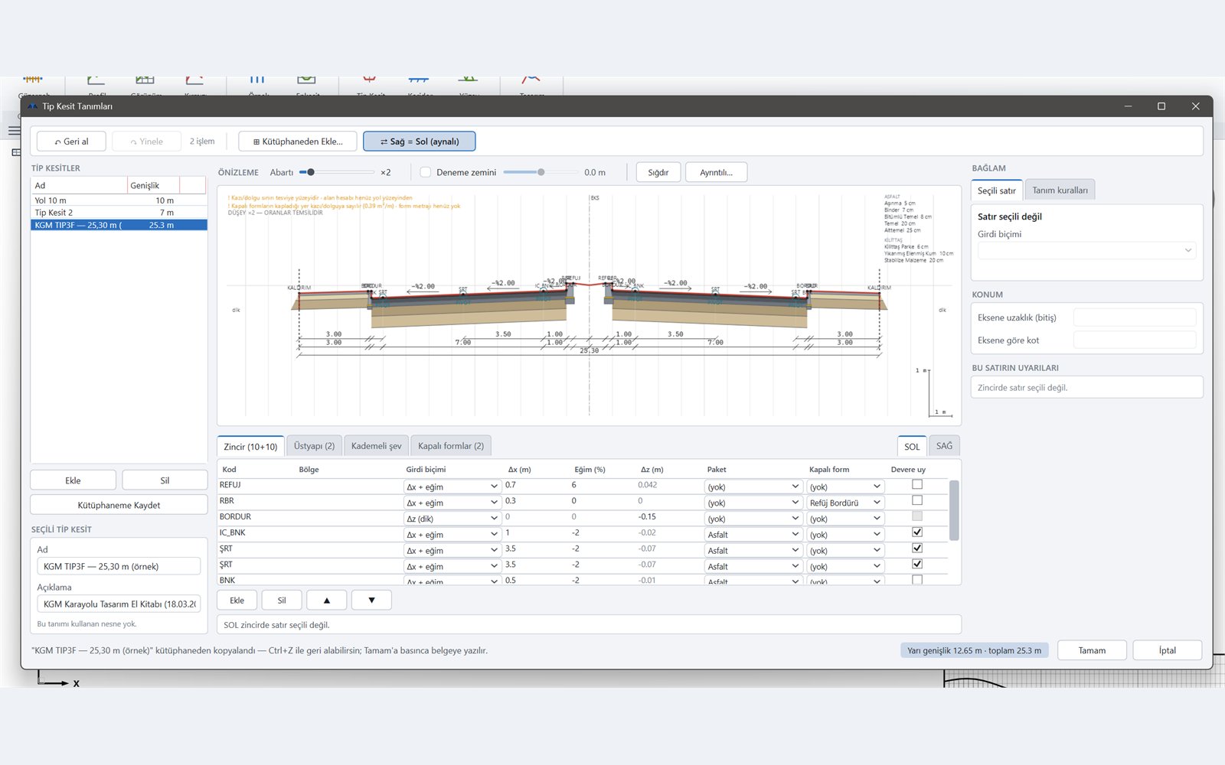1225x765 pixels.
Task: Adjust the Deneme zemini level slider
Action: point(541,172)
